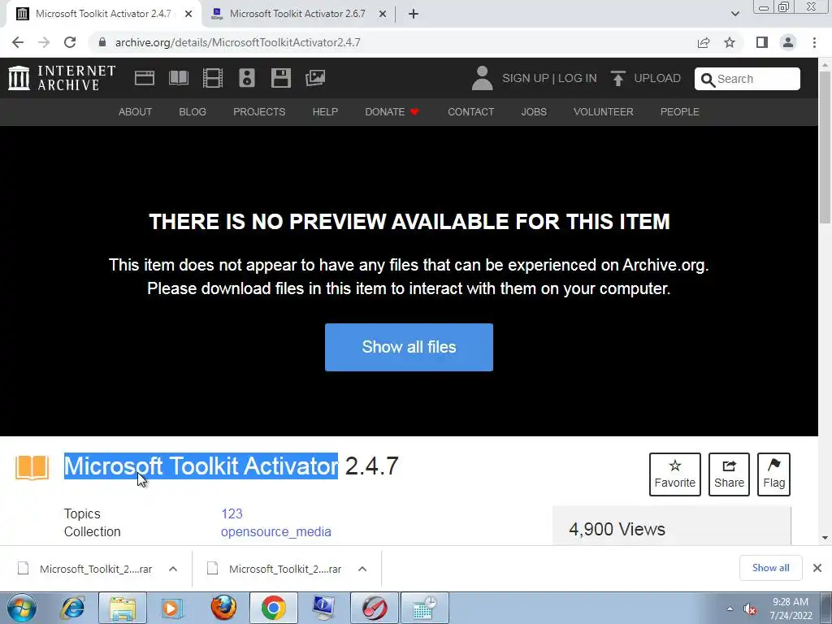
Task: Open the PEOPLE menu item
Action: [x=680, y=112]
